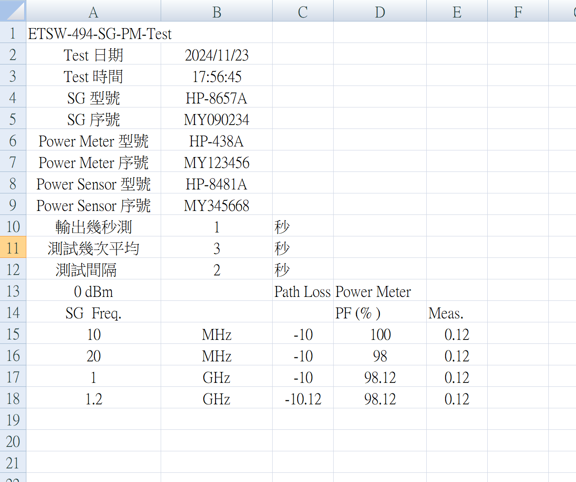Click the Select All corner triangle
This screenshot has height=482, width=576.
[13, 11]
